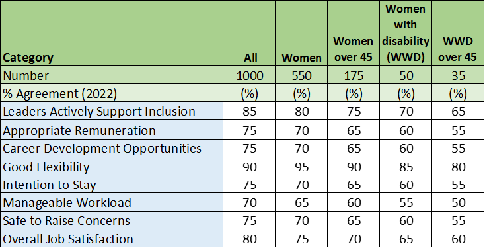Click the % Agreement (2022) row label
This screenshot has height=248, width=485.
coord(112,93)
